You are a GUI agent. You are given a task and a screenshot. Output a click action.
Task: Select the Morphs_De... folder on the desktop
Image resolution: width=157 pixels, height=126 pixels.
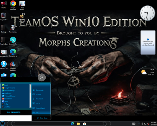[4, 41]
